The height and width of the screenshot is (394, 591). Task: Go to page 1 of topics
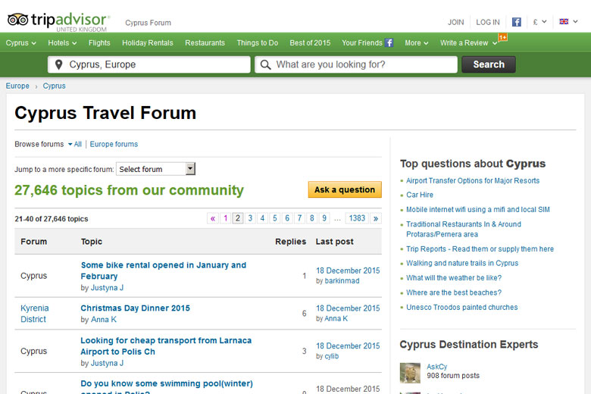tap(225, 218)
